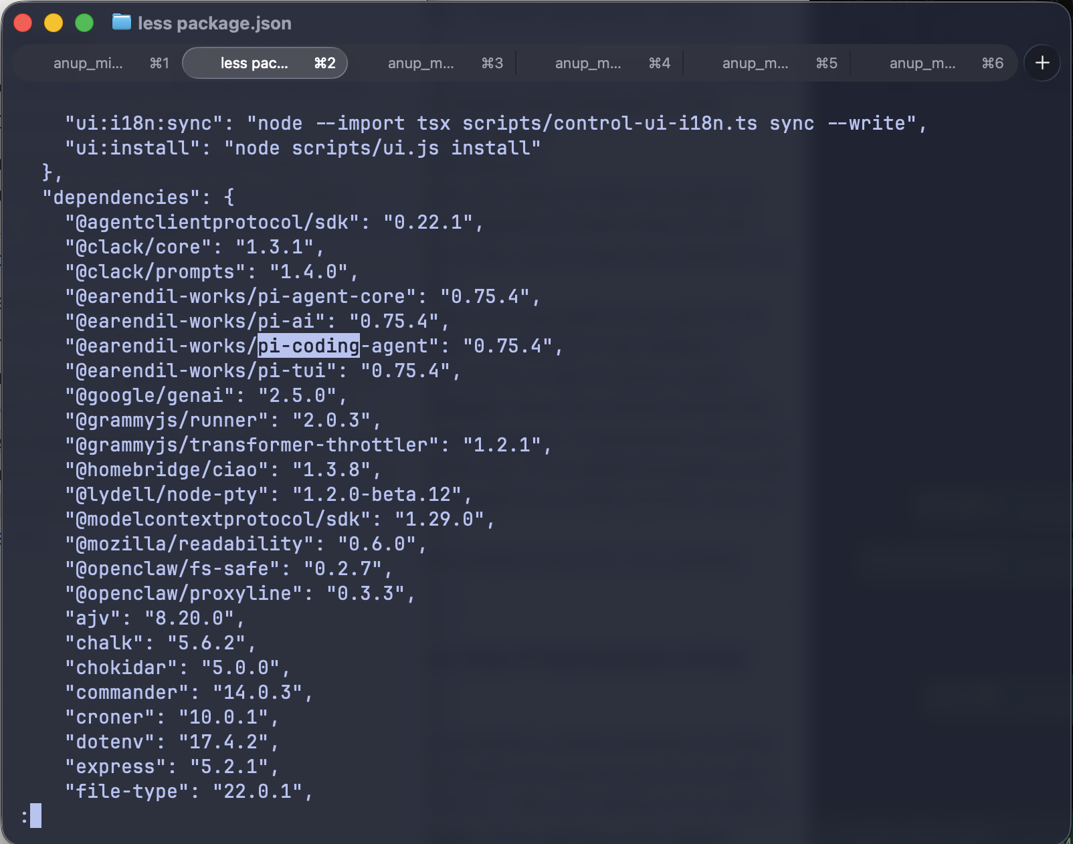
Task: Click the "@lydell/node-pty" version "1.2.0-beta.12"
Action: (x=376, y=494)
